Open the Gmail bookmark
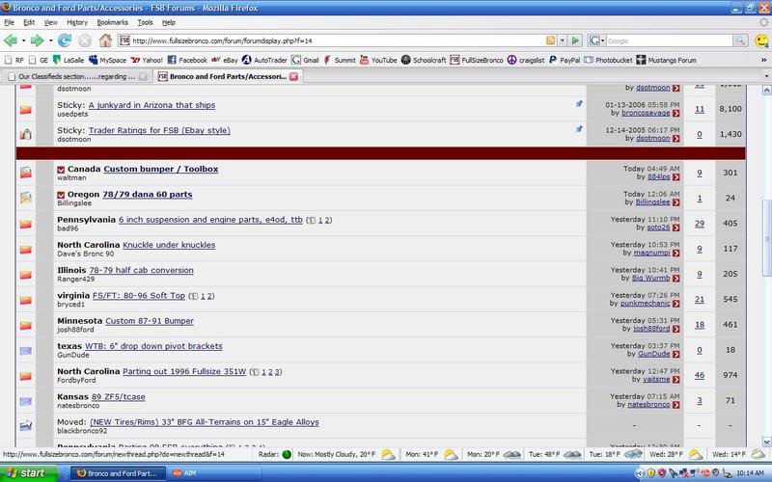The height and width of the screenshot is (482, 772). [305, 60]
